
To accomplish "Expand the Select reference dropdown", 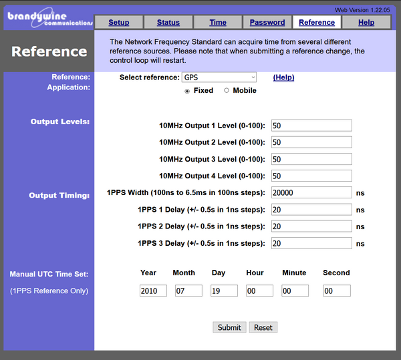I will [x=219, y=77].
